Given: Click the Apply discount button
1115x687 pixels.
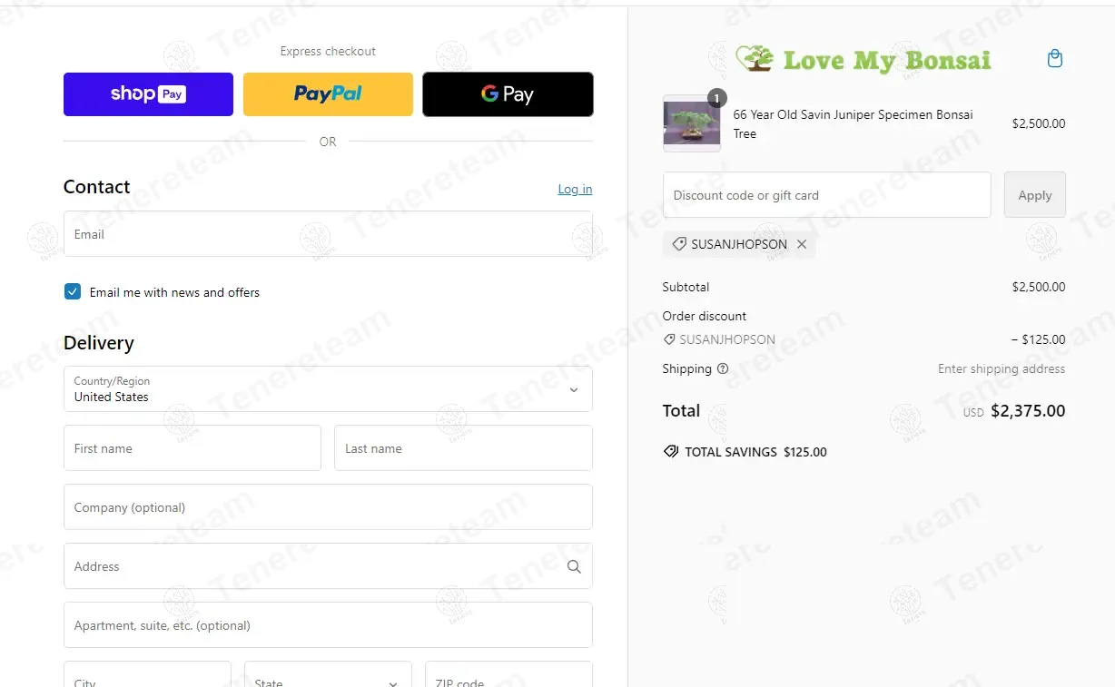Looking at the screenshot, I should point(1034,195).
